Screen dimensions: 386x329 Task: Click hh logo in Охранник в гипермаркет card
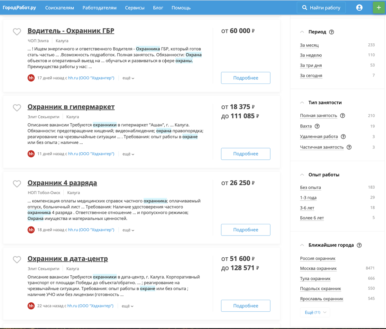[31, 154]
